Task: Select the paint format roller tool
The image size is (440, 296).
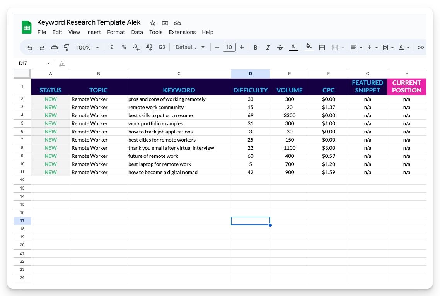Action: point(67,48)
